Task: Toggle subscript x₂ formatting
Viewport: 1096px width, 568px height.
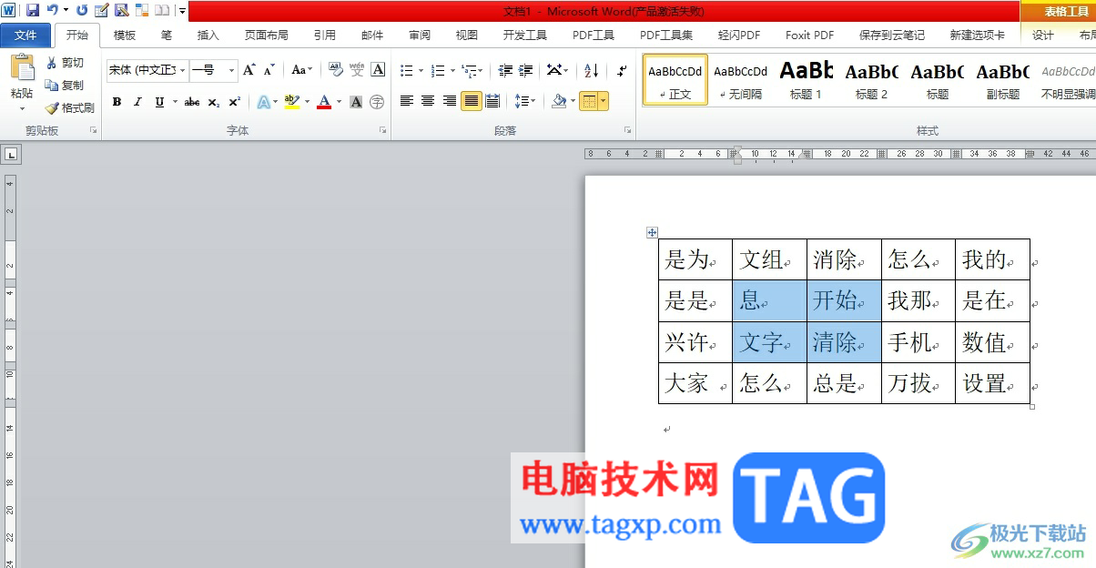Action: [x=213, y=102]
